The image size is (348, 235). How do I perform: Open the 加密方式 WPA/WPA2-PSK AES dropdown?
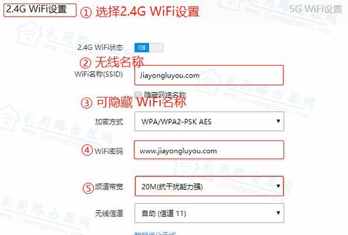(x=209, y=121)
